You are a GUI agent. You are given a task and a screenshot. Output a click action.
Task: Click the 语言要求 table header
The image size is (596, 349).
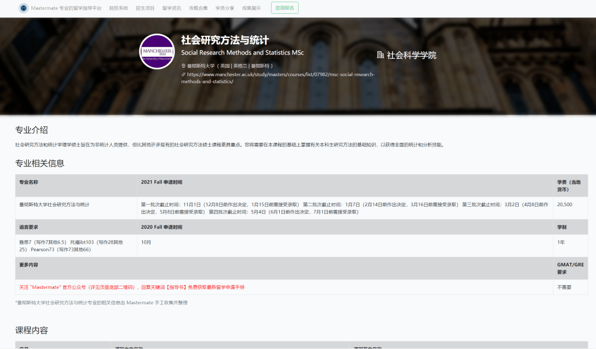tap(76, 227)
